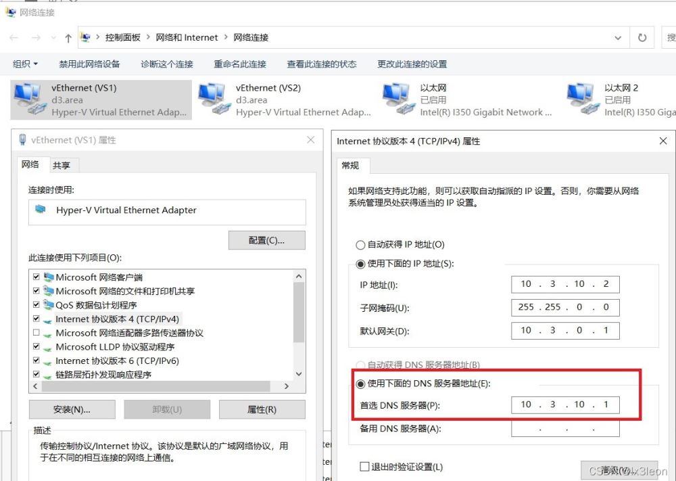Image resolution: width=676 pixels, height=481 pixels.
Task: Click the Microsoft LLDP 协议驱动程序 icon
Action: coord(48,348)
